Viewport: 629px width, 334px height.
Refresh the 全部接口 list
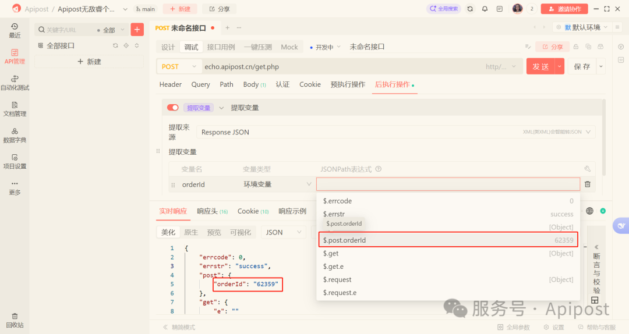pos(115,46)
